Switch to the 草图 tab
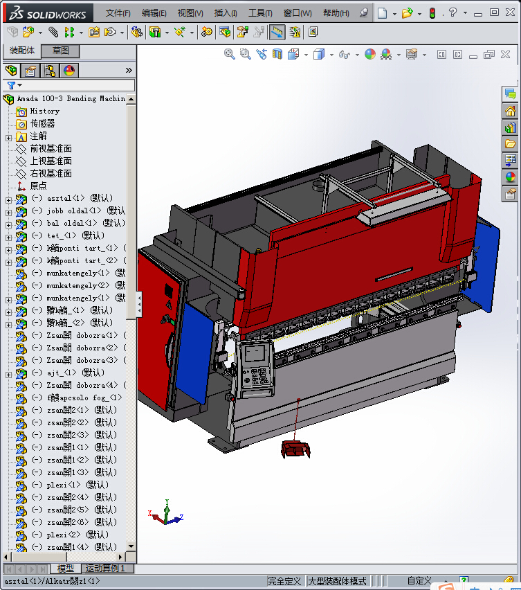 click(x=60, y=51)
